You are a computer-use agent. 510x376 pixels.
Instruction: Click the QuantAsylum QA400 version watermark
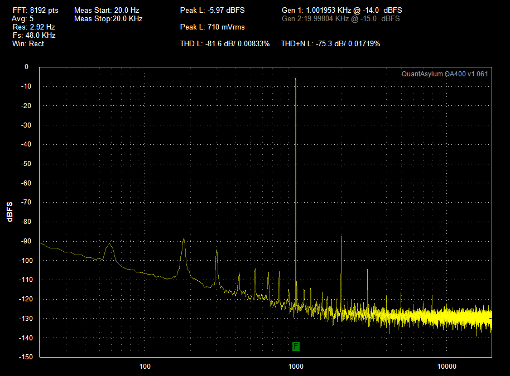pos(445,74)
